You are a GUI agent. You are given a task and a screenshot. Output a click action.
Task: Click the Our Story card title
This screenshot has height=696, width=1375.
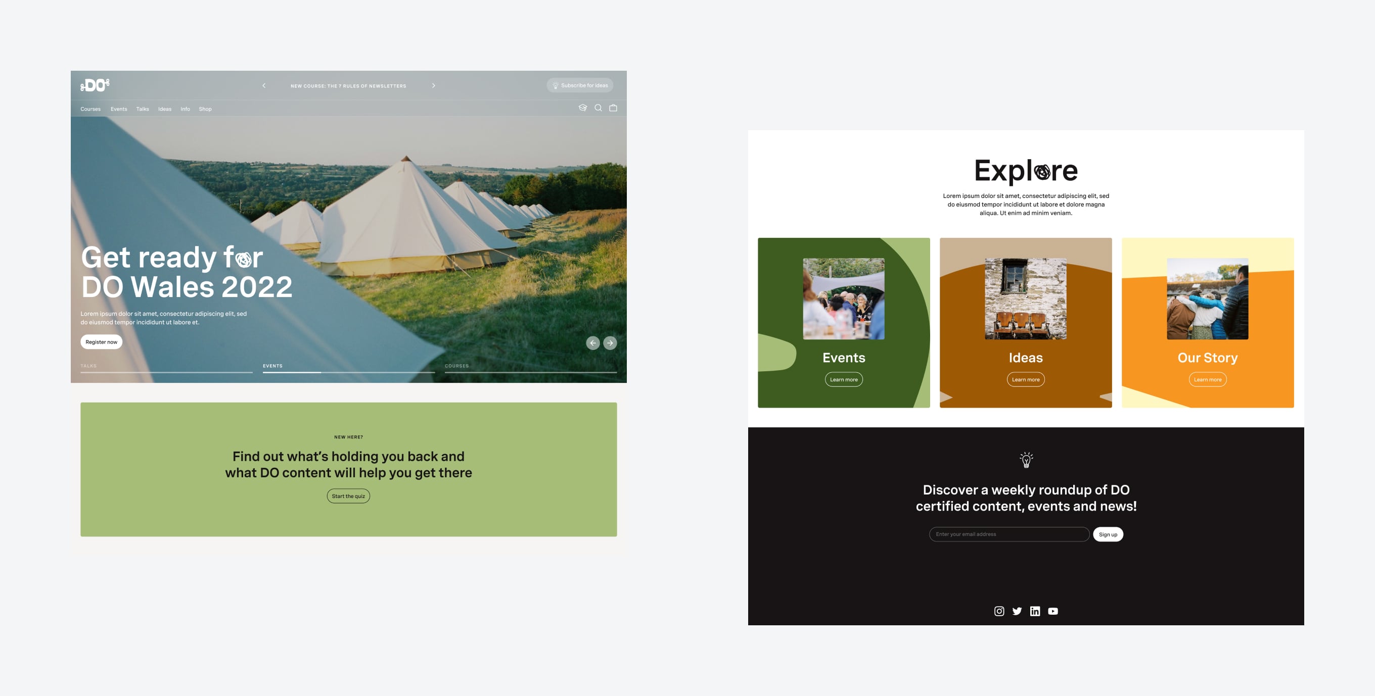(x=1207, y=358)
